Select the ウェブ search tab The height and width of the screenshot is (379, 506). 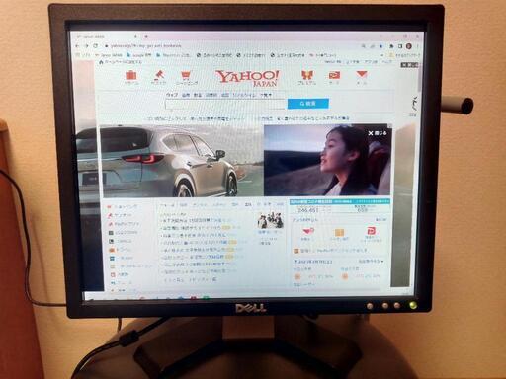click(172, 95)
